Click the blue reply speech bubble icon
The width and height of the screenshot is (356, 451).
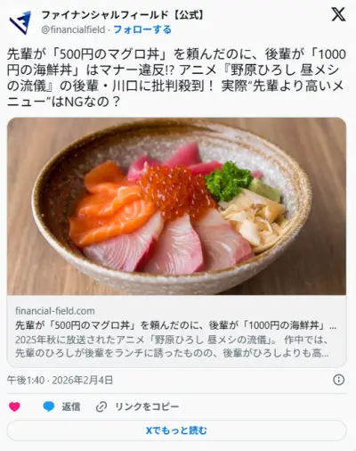tap(49, 406)
